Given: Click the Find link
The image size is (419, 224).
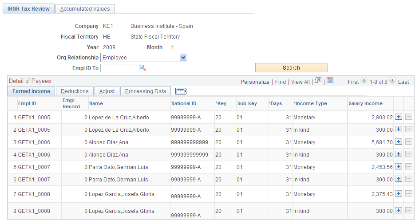Looking at the screenshot, I should (x=281, y=82).
